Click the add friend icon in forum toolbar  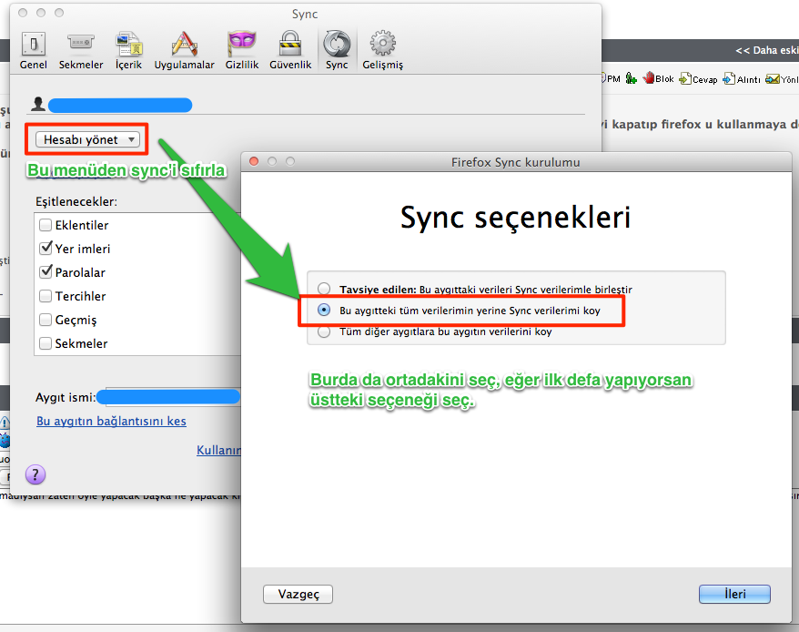pos(631,78)
